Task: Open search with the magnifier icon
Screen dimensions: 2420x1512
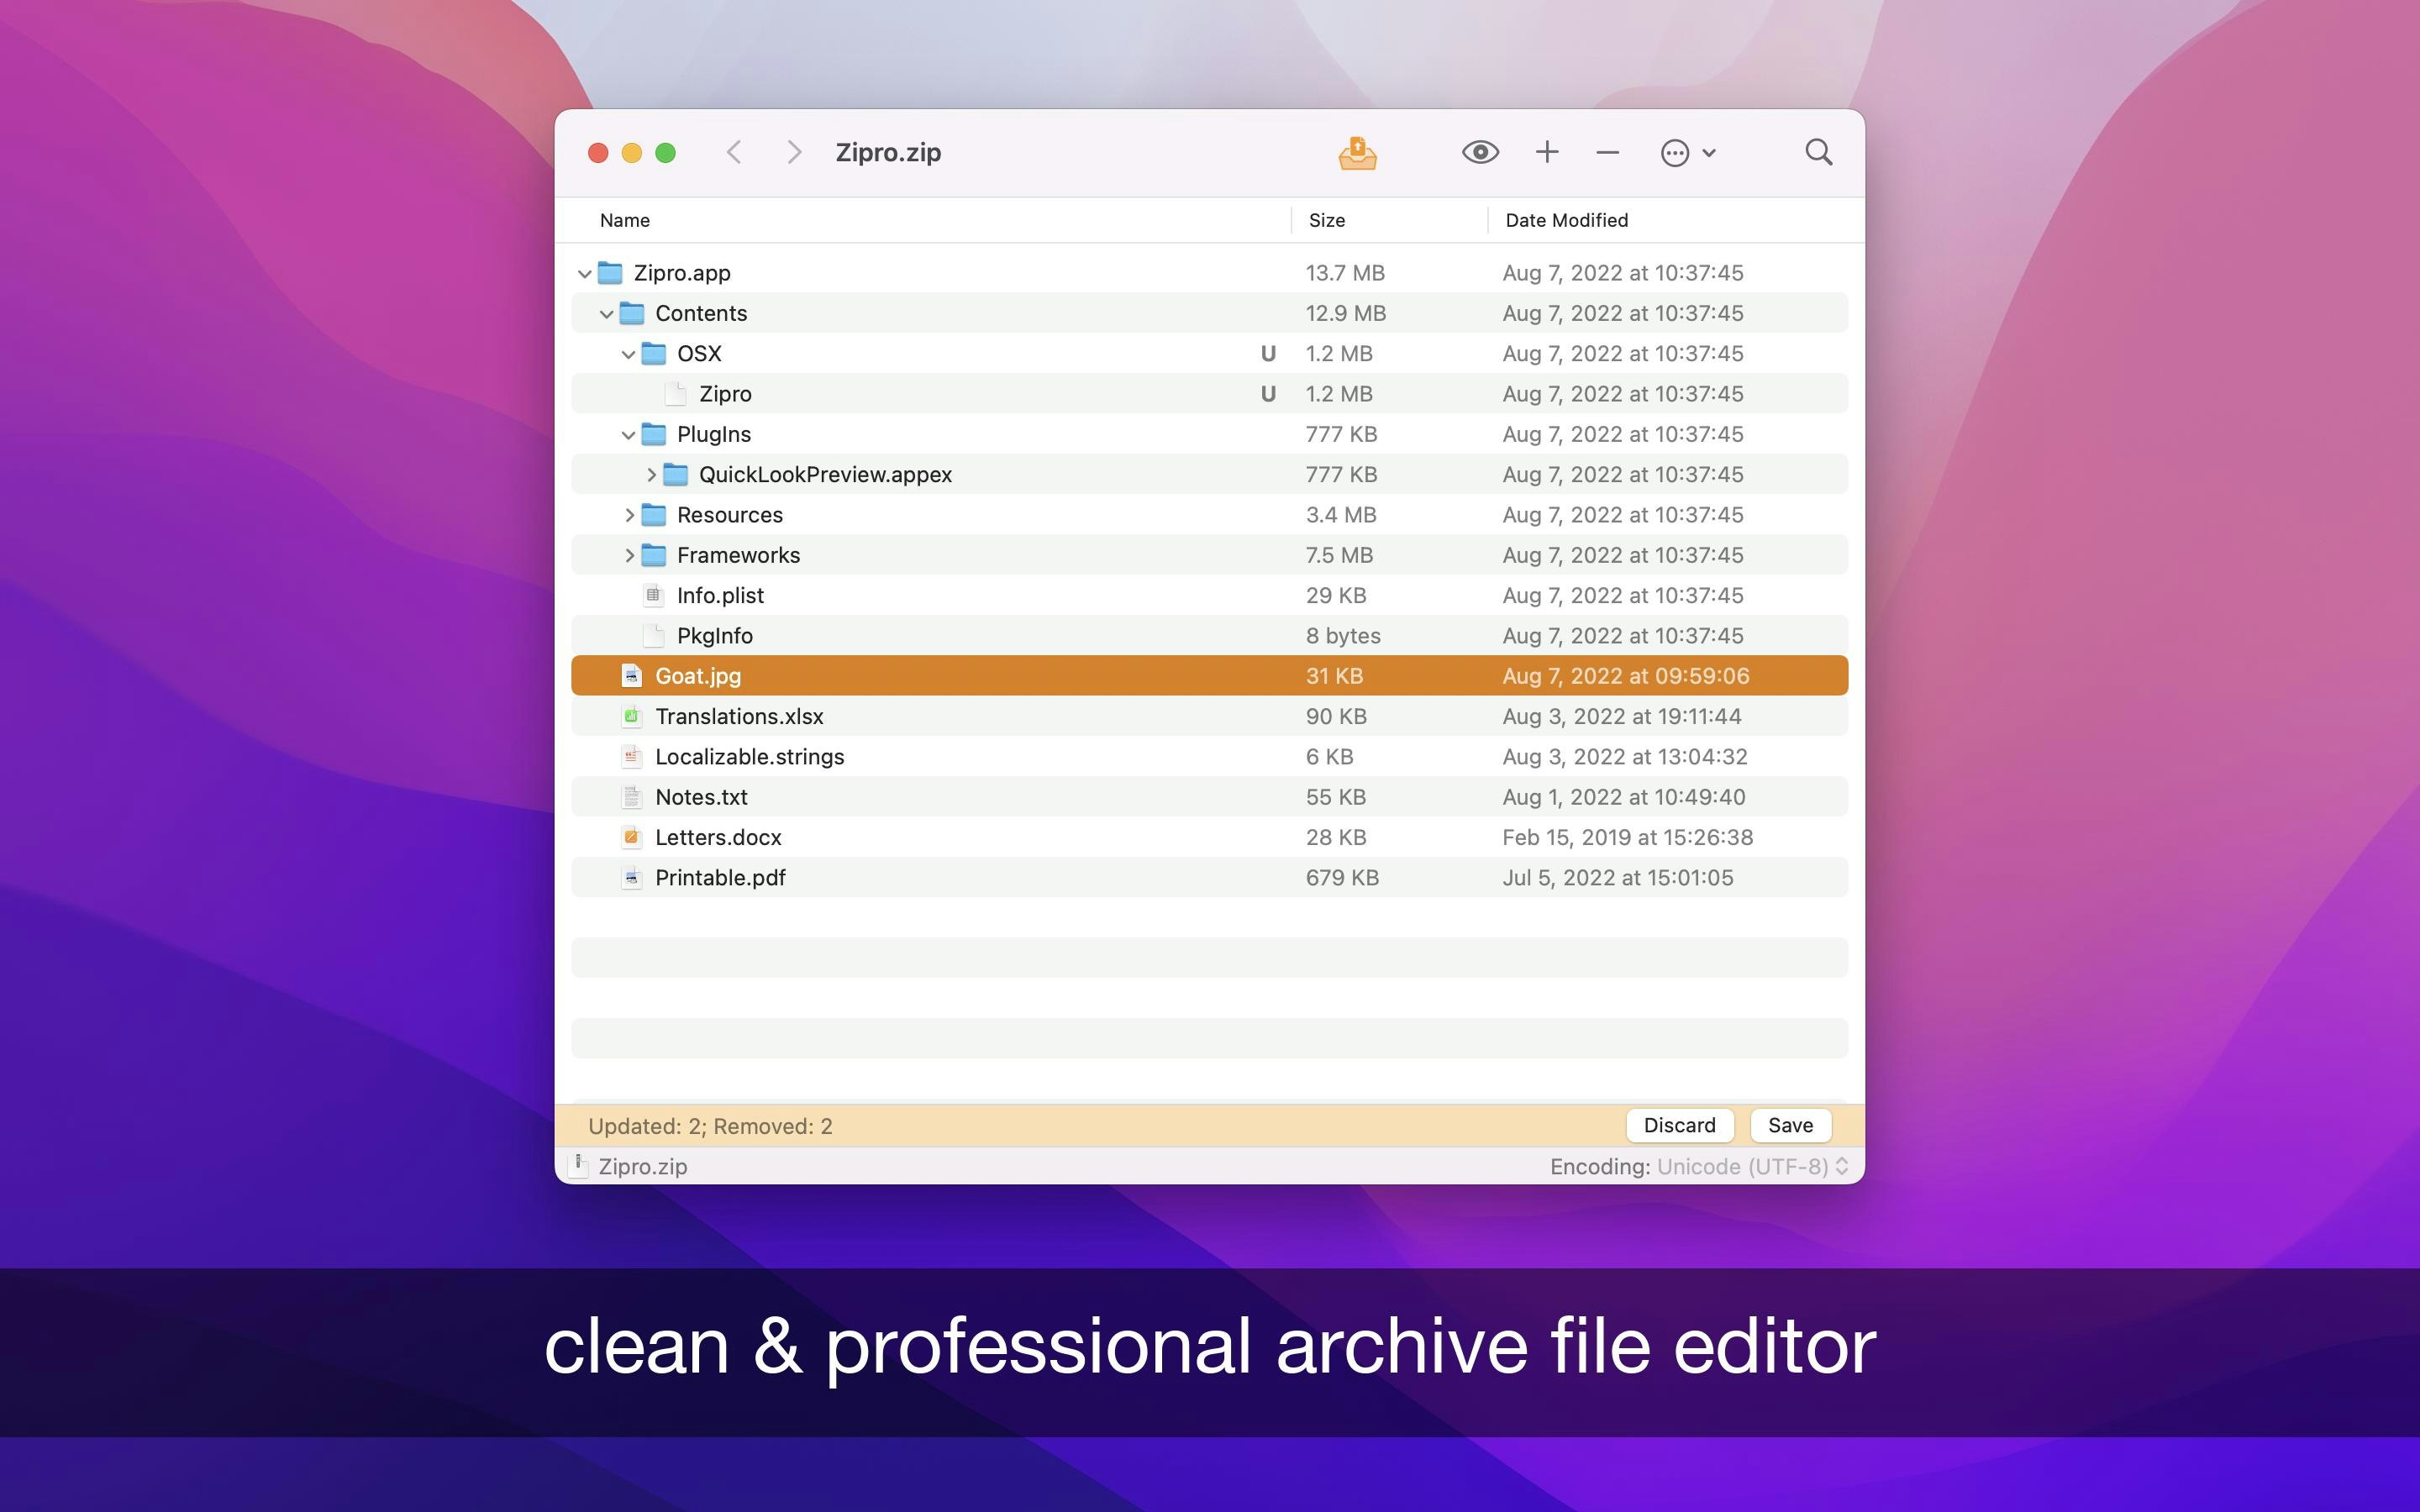Action: [1819, 152]
